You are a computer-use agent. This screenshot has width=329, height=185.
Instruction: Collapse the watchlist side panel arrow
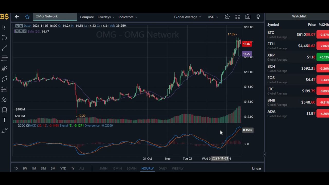point(264,154)
